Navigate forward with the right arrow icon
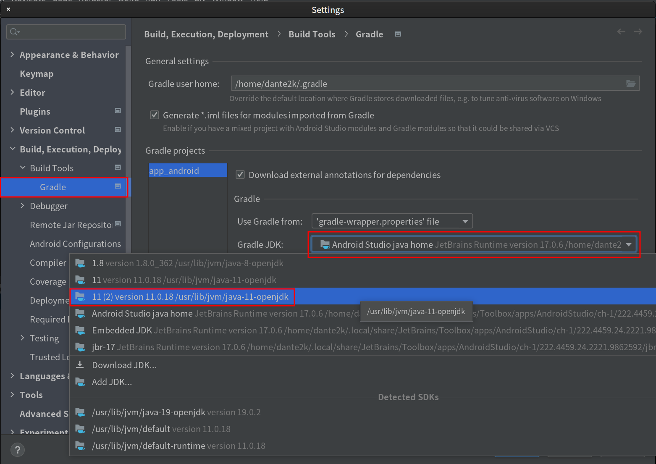The width and height of the screenshot is (656, 464). point(638,31)
